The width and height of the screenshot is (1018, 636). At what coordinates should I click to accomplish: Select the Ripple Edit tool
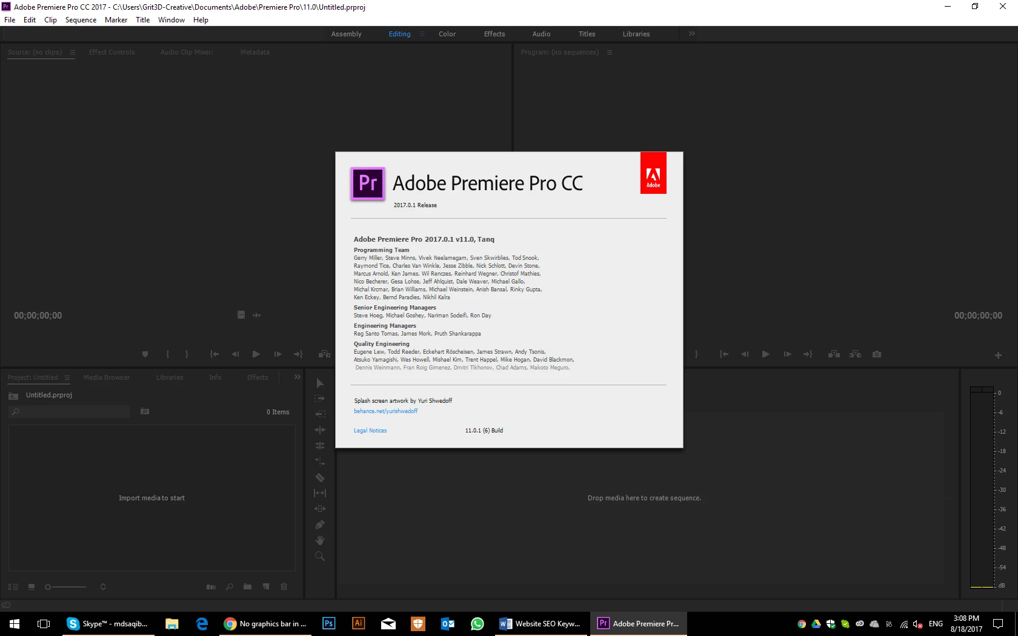[320, 430]
